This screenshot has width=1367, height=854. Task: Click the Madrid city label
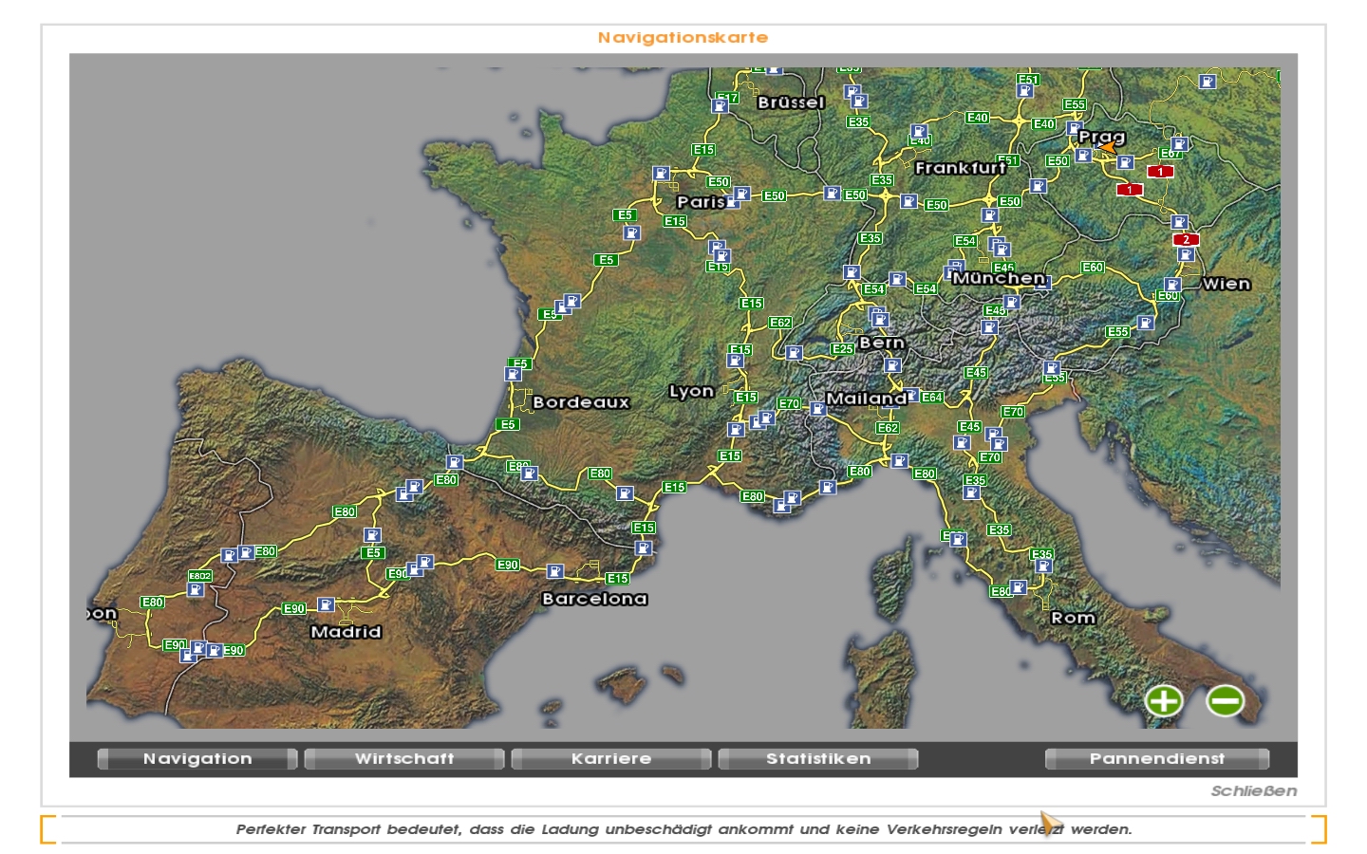click(346, 632)
